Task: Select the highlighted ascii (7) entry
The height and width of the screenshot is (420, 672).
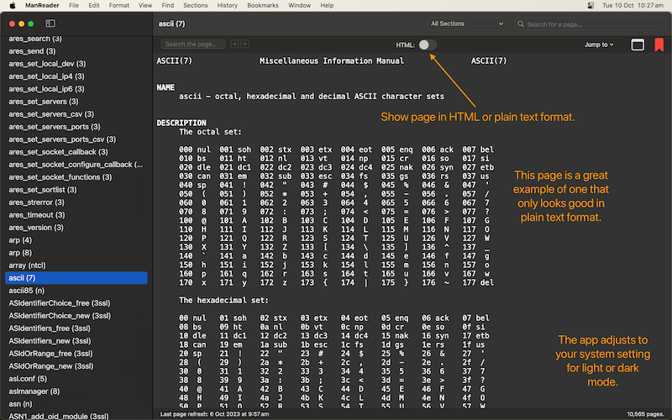Action: [x=76, y=278]
